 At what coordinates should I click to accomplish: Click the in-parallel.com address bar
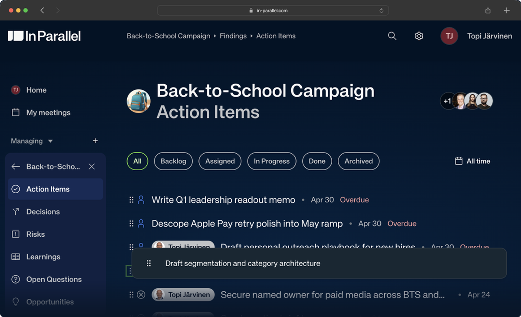pos(273,10)
